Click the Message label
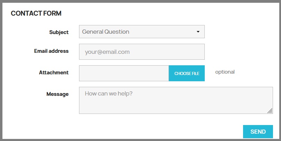Viewport: 281px width, 141px height. (57, 94)
